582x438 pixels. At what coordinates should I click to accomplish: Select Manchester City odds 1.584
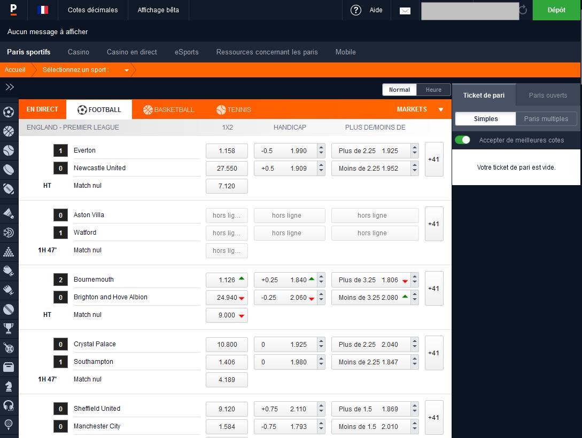[227, 426]
